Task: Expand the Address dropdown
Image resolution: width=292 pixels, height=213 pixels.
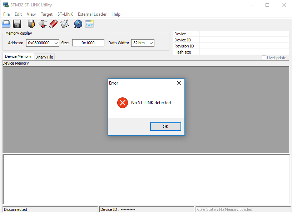Action: (x=56, y=43)
